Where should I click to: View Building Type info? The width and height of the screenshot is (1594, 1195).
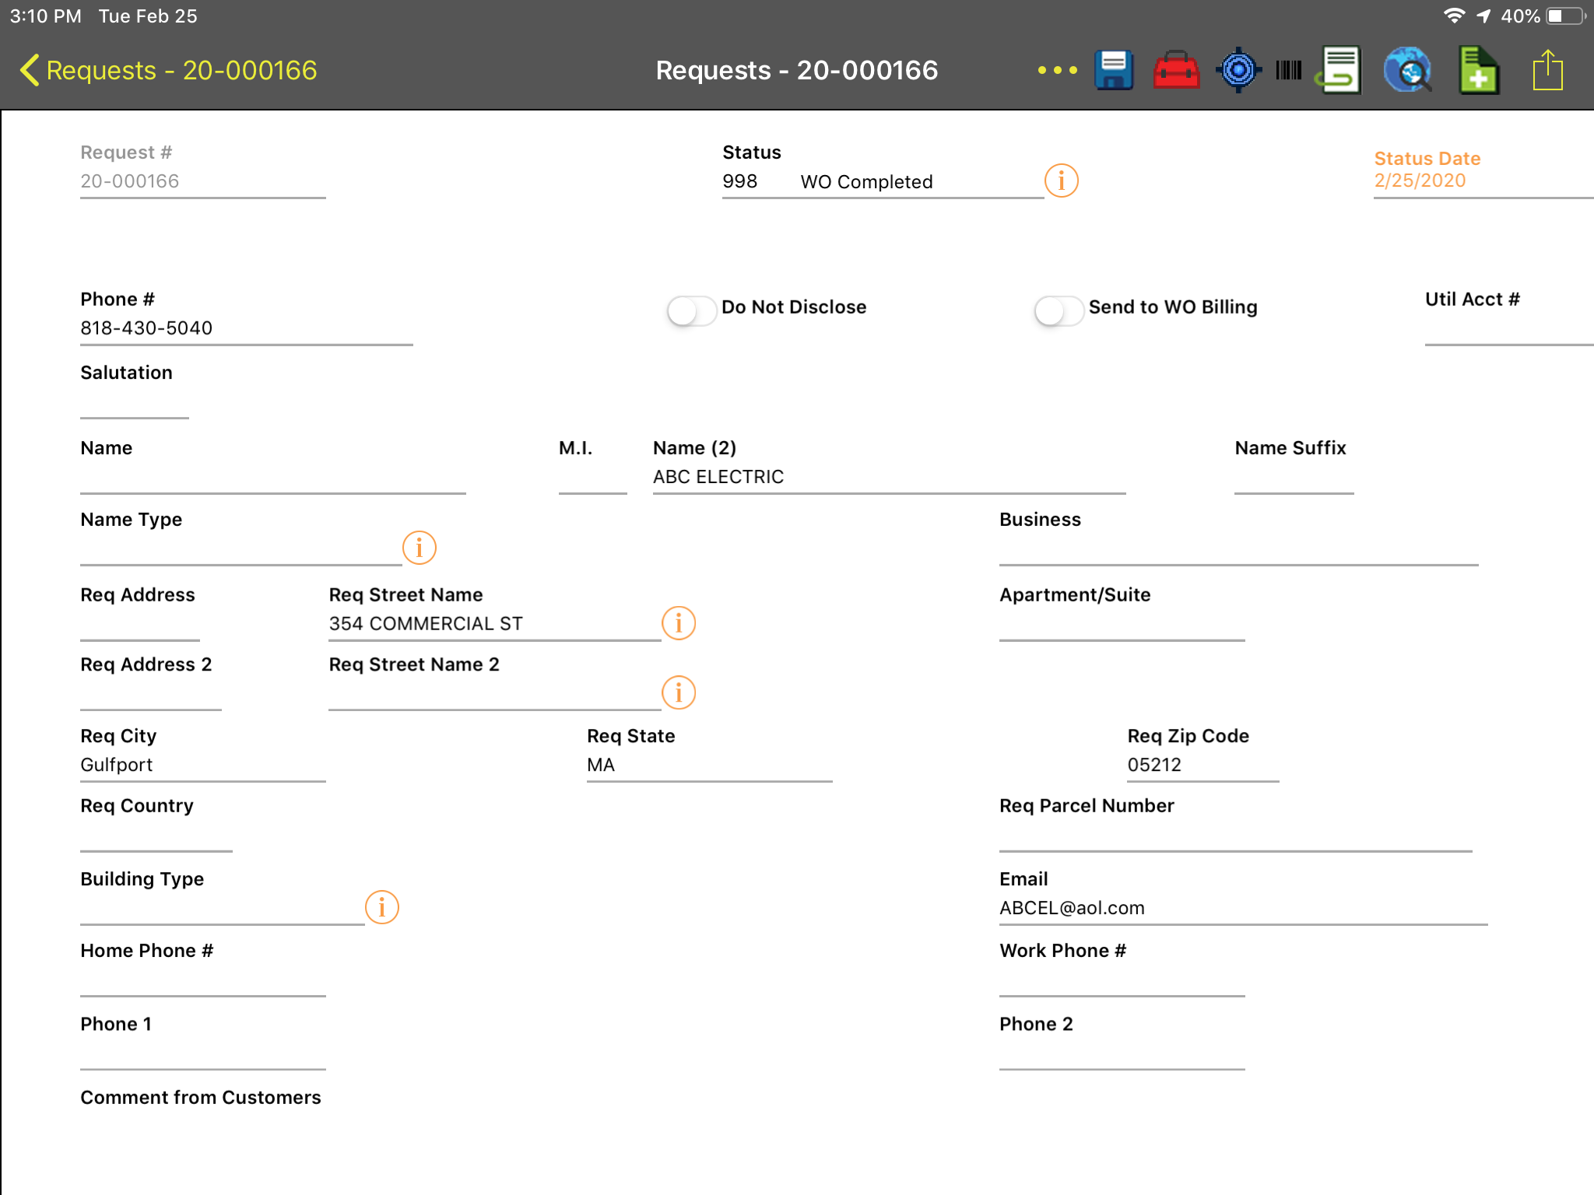[x=381, y=906]
